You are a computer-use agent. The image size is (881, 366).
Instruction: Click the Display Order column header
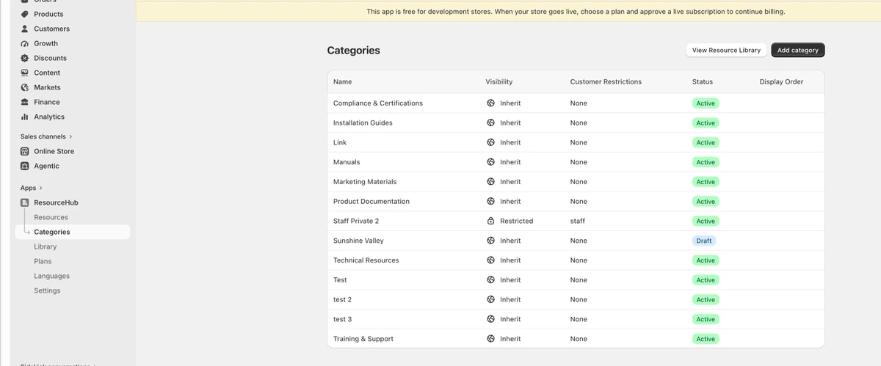(781, 81)
